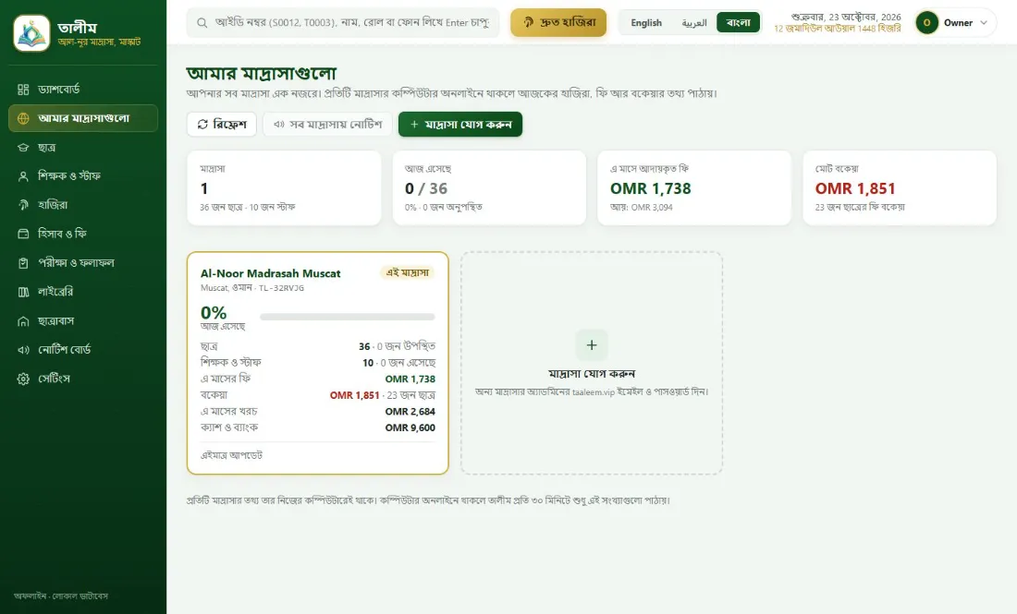Click the fingerprint icon on দ্রুত হাজিরা
1017x614 pixels.
pos(529,23)
